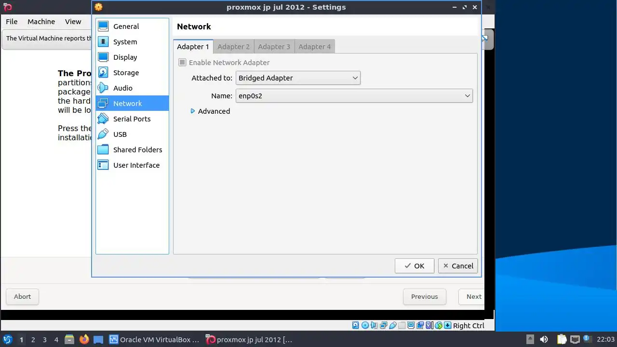The image size is (617, 347).
Task: Click the Next button in installer
Action: (472, 297)
